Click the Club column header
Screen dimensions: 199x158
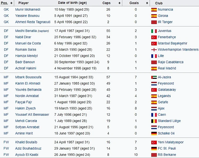tap(159, 3)
